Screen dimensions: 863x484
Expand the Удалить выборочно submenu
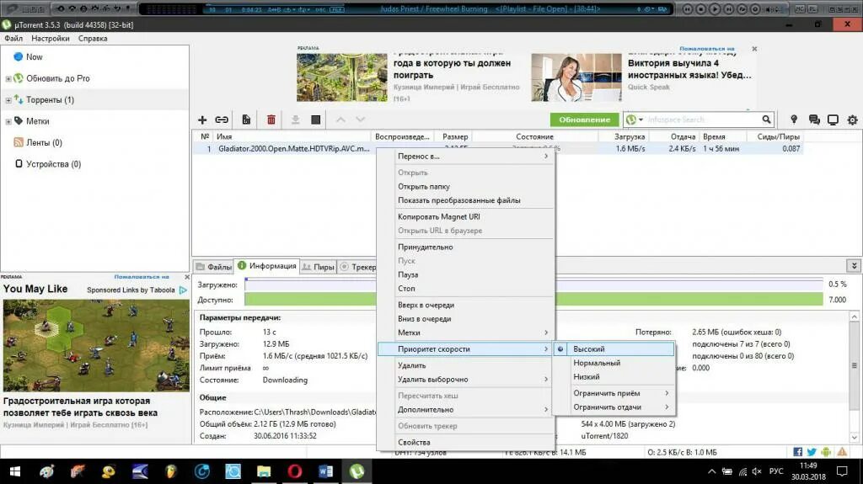[465, 380]
